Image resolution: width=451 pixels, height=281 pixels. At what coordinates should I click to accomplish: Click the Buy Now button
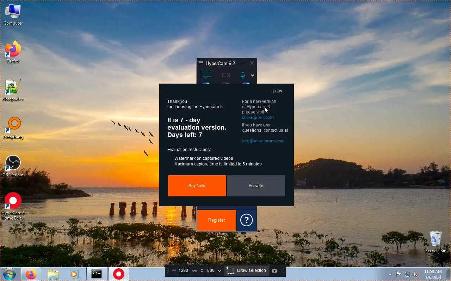(197, 186)
